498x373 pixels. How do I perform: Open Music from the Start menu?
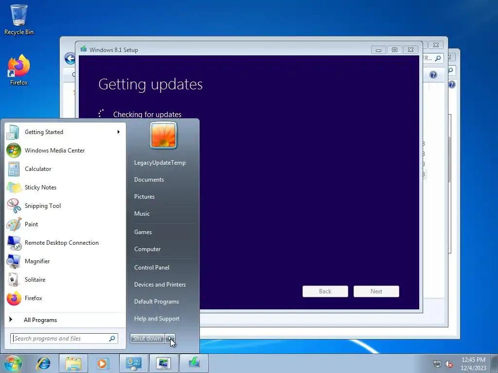tap(142, 214)
